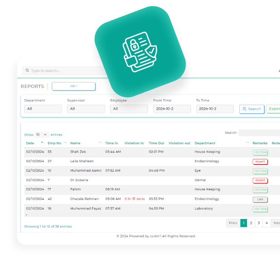Click the To Time date field

point(215,109)
